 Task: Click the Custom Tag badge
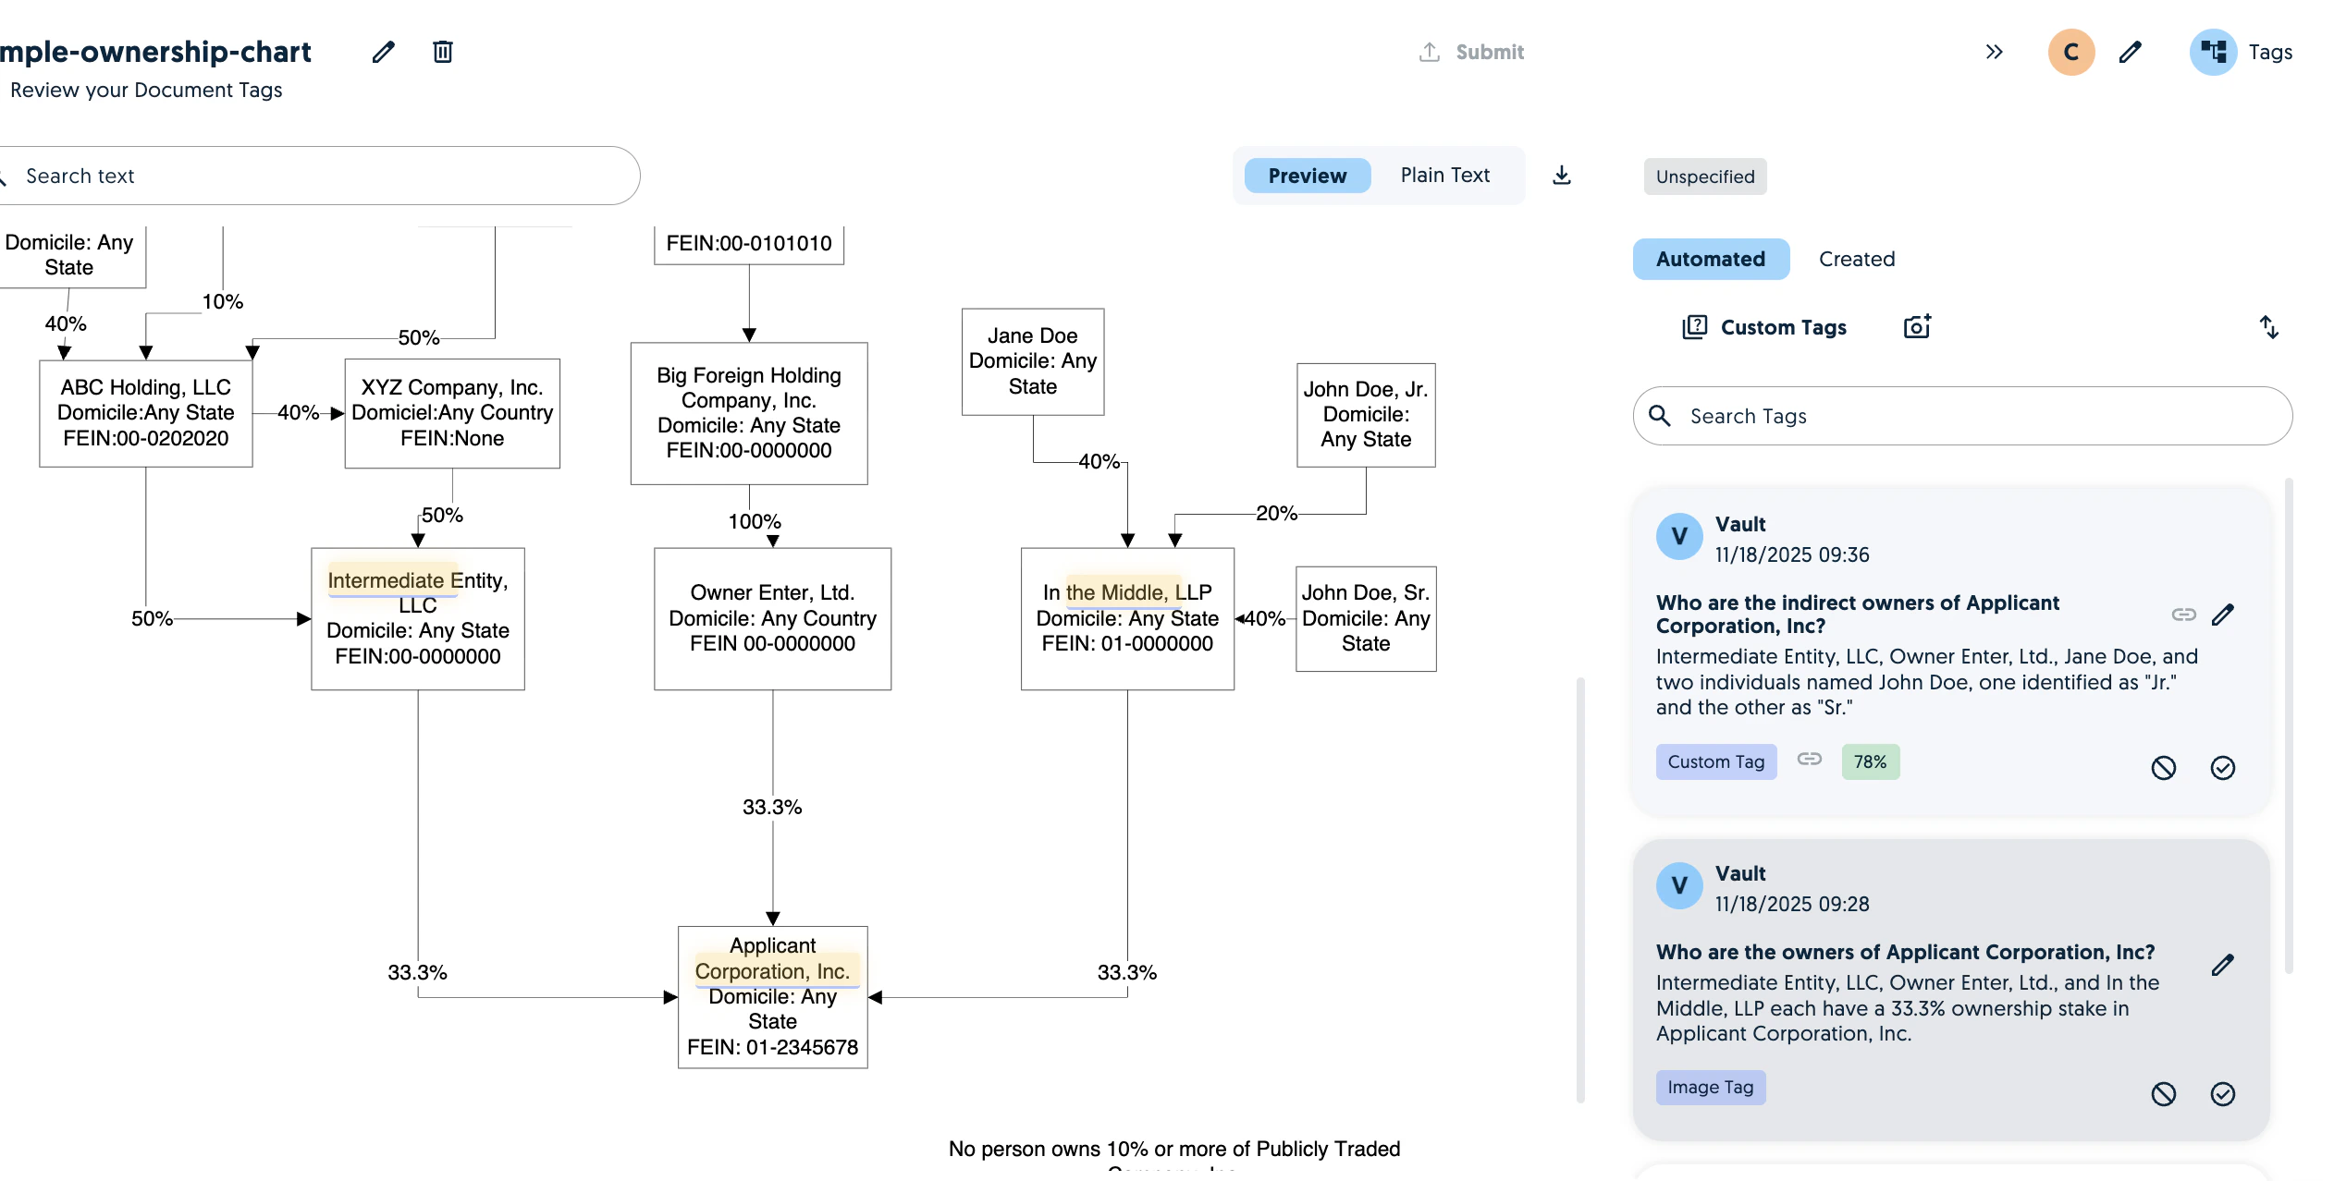(1716, 761)
